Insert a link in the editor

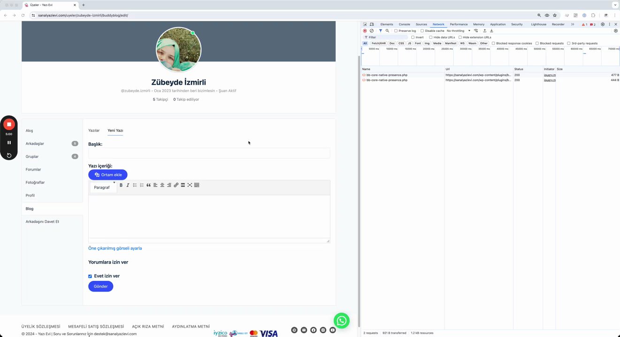[x=176, y=185]
